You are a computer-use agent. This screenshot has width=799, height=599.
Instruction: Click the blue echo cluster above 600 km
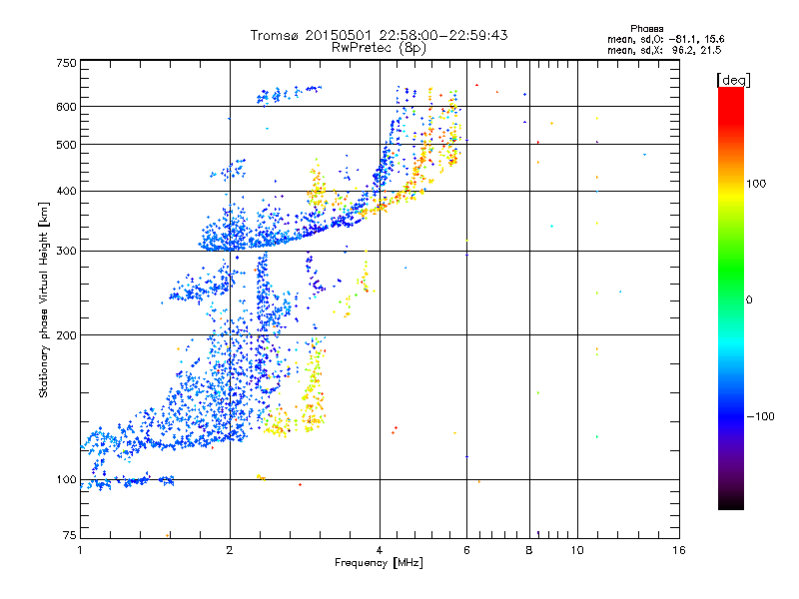(289, 95)
